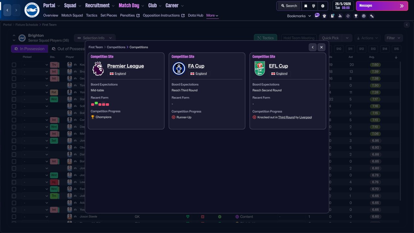This screenshot has width=414, height=233.
Task: Click the green Recent Form result square
Action: pyautogui.click(x=96, y=103)
